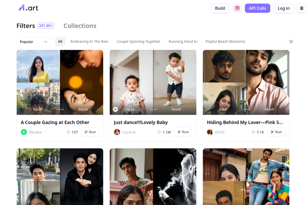Open the Instagram icon in header

(x=237, y=8)
